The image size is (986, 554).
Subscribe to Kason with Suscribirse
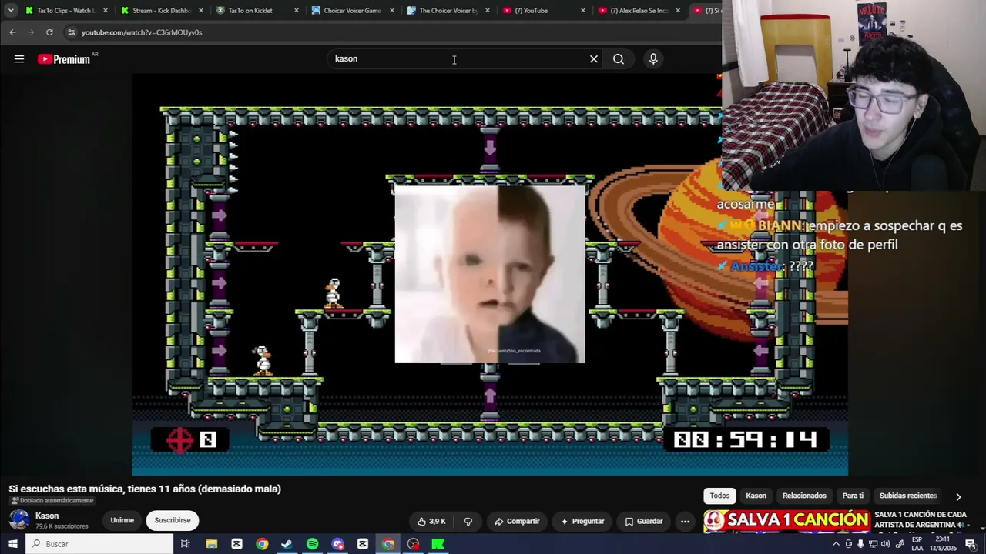173,520
